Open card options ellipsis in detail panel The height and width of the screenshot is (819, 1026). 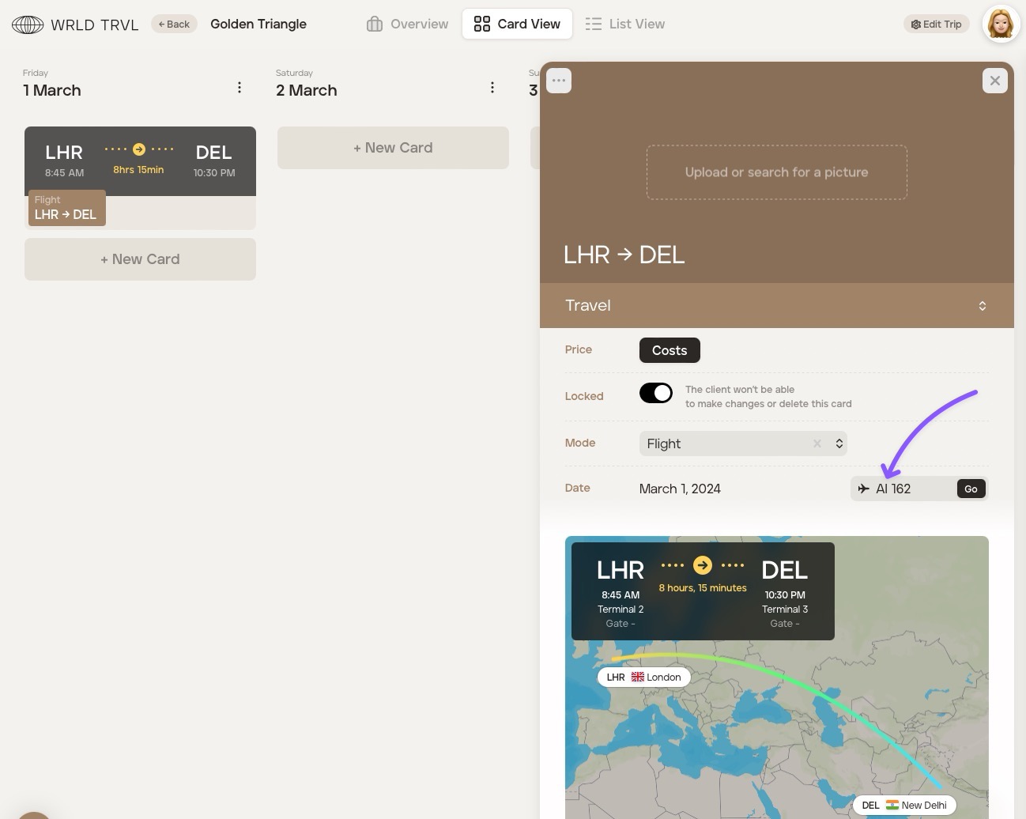point(559,81)
